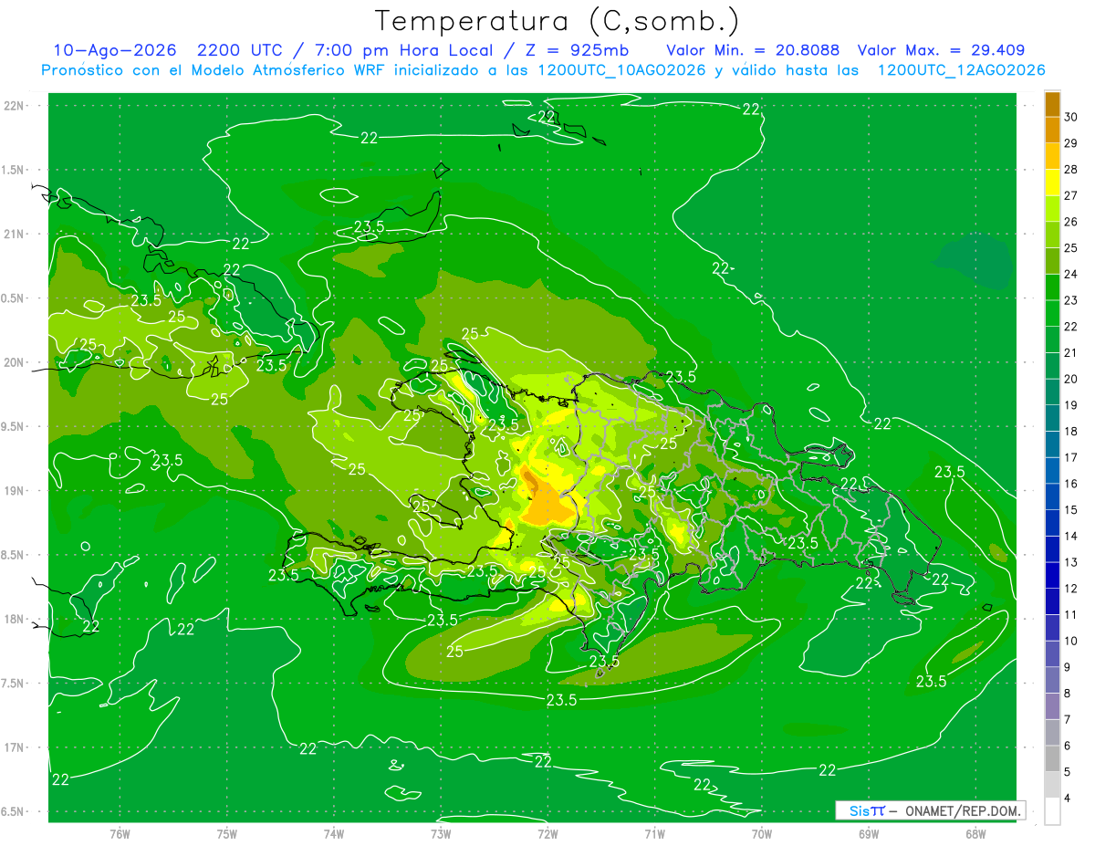Image resolution: width=1095 pixels, height=846 pixels.
Task: Click the valid-until time "1200UTC_12AGO2026"
Action: 960,70
